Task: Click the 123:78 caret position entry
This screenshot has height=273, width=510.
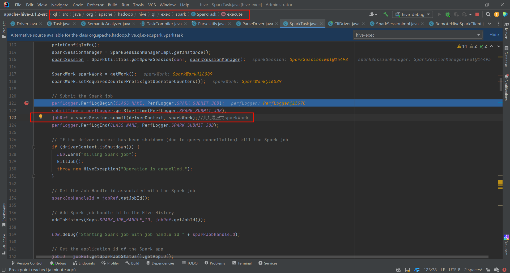Action: [430, 270]
